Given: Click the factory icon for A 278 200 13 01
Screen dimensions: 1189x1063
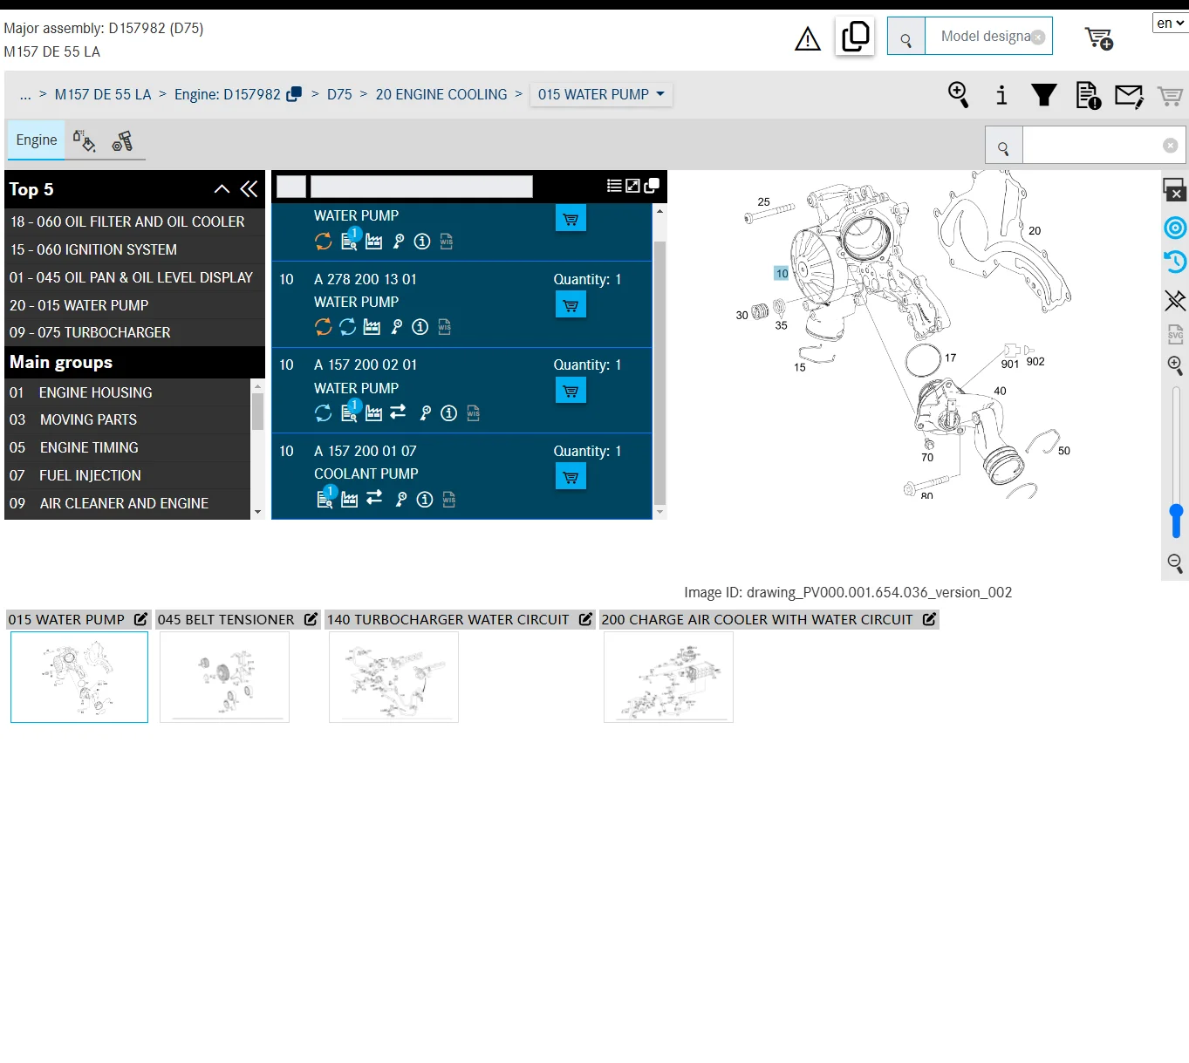Looking at the screenshot, I should click(372, 327).
